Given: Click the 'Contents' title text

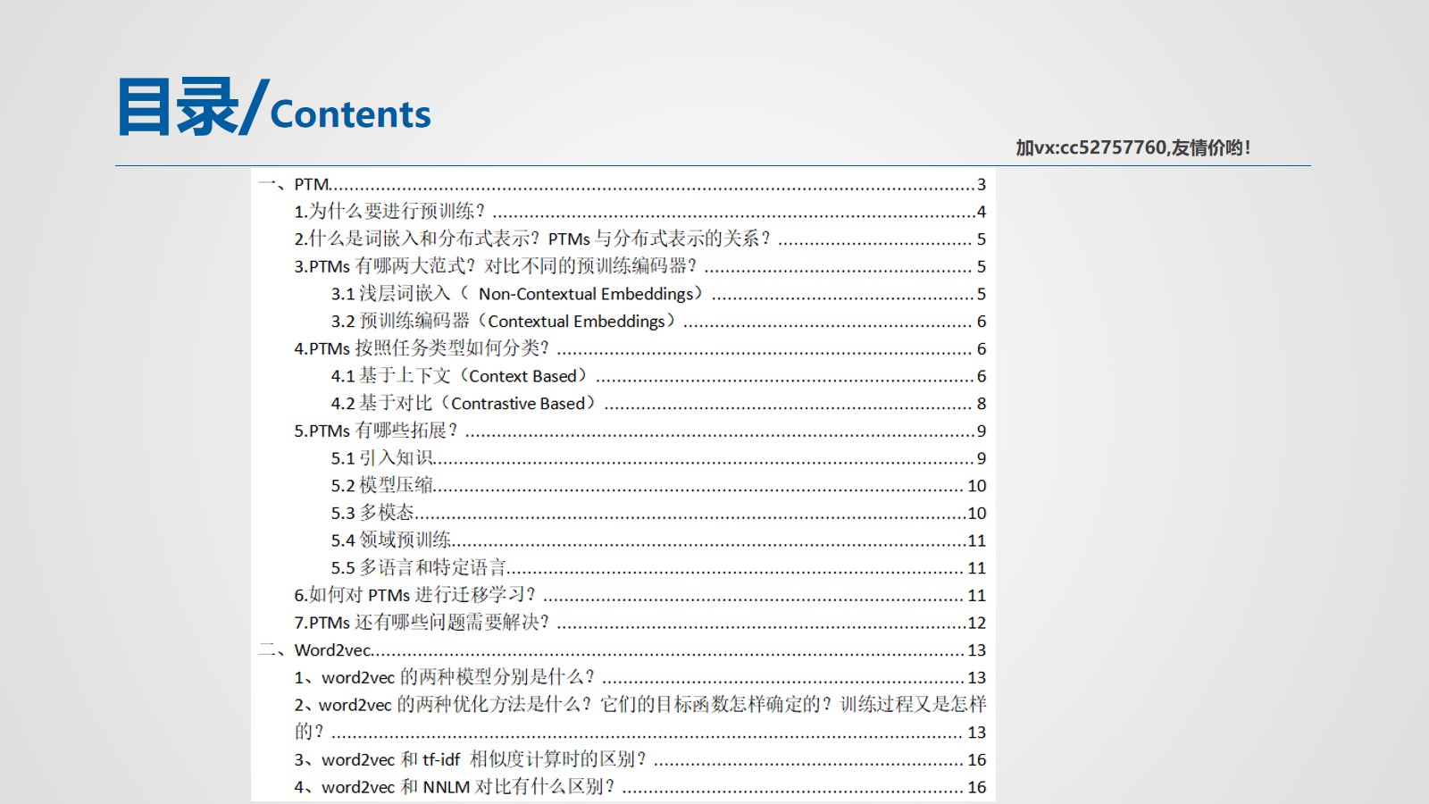Looking at the screenshot, I should [350, 114].
